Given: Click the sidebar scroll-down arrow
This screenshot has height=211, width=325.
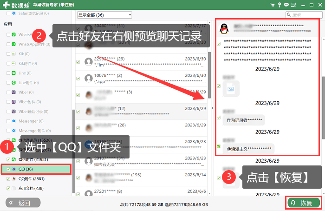Looking at the screenshot, I should point(73,194).
